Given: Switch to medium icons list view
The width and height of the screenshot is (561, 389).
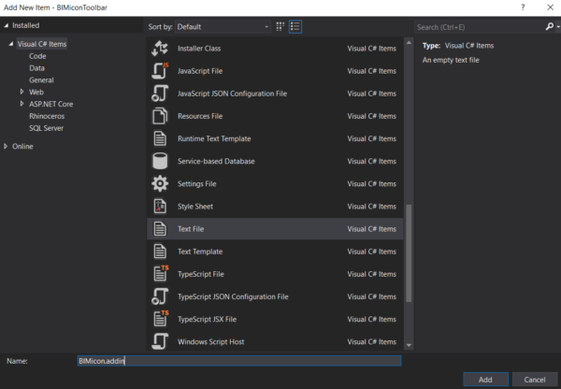Looking at the screenshot, I should coord(295,26).
